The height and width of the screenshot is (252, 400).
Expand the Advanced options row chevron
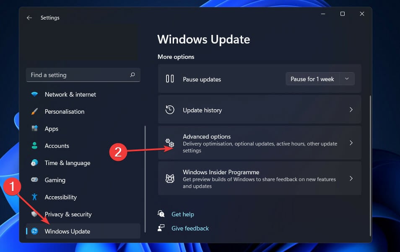[351, 142]
